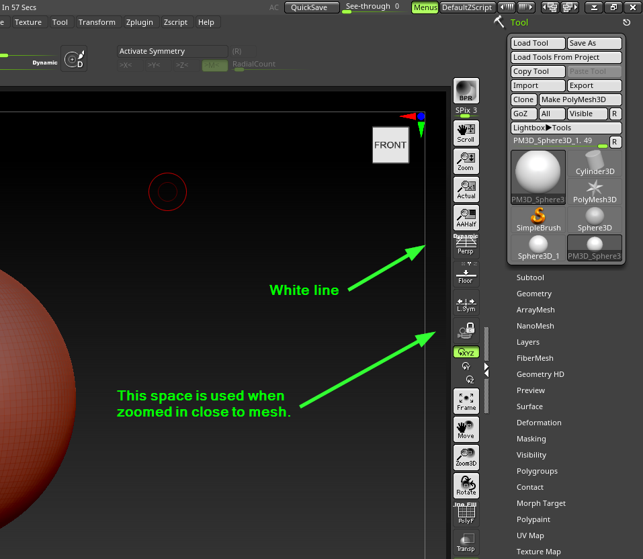Click the camera lock icon
Viewport: 643px width, 559px height.
pos(466,331)
